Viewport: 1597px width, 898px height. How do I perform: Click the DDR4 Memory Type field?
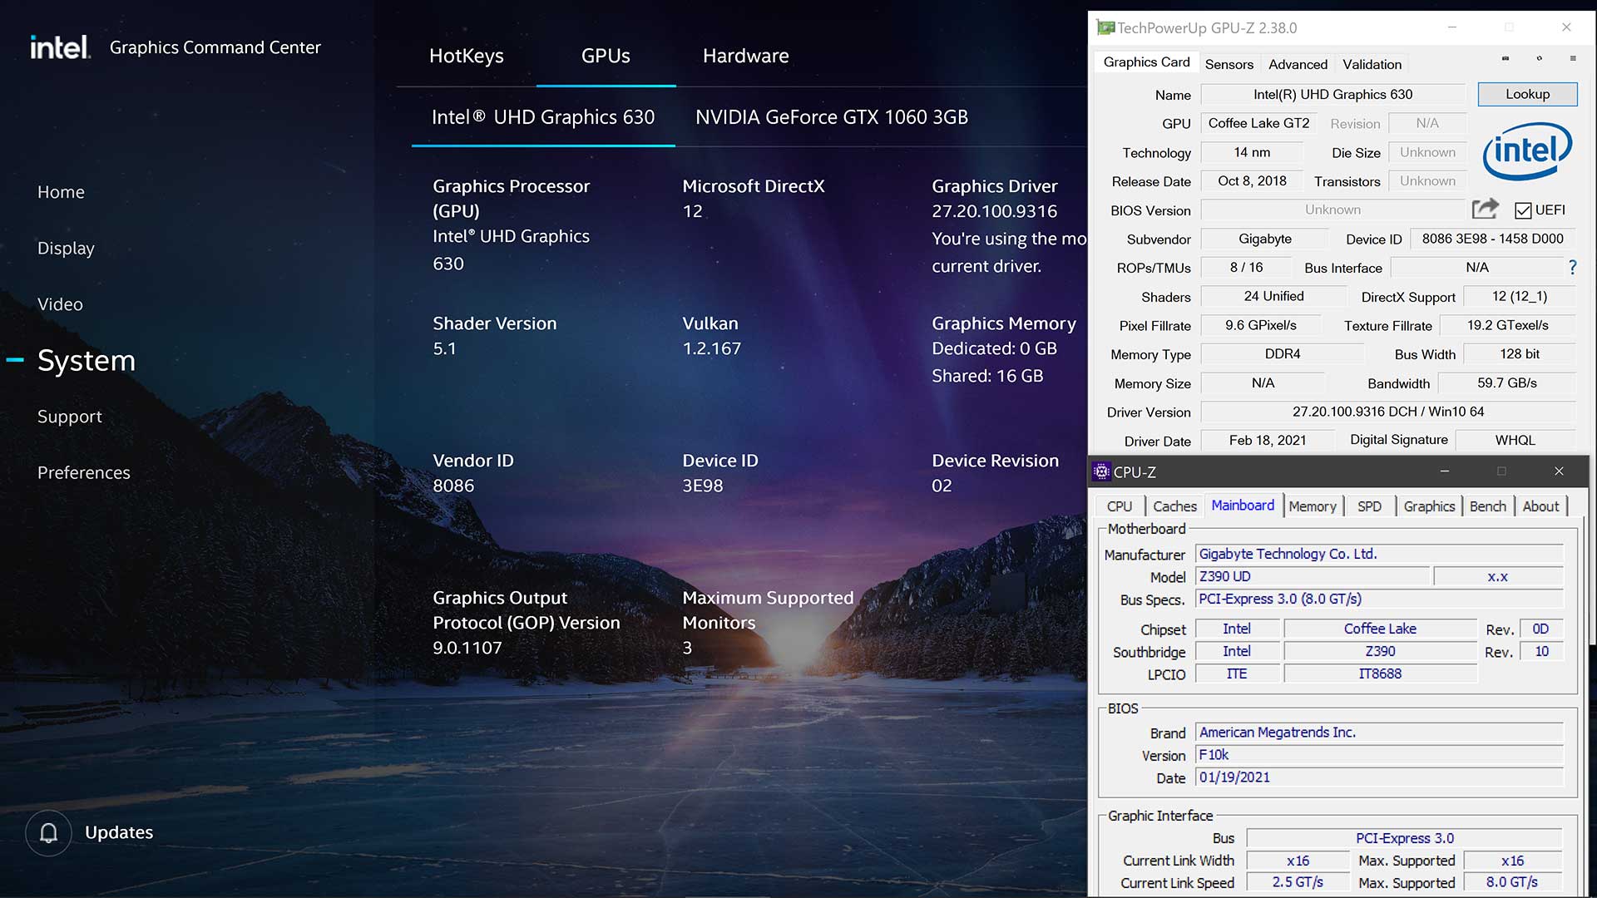coord(1282,354)
